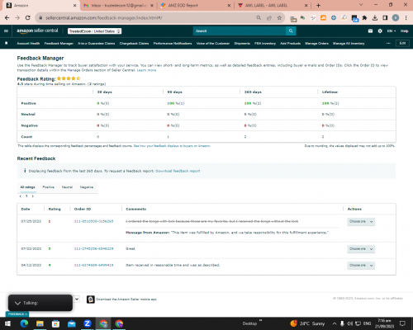Open Performance Notifications in navigation bar
Image resolution: width=413 pixels, height=330 pixels.
click(173, 44)
